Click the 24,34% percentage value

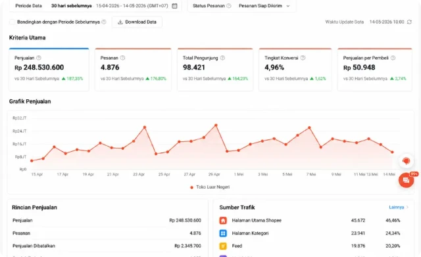tap(393, 233)
